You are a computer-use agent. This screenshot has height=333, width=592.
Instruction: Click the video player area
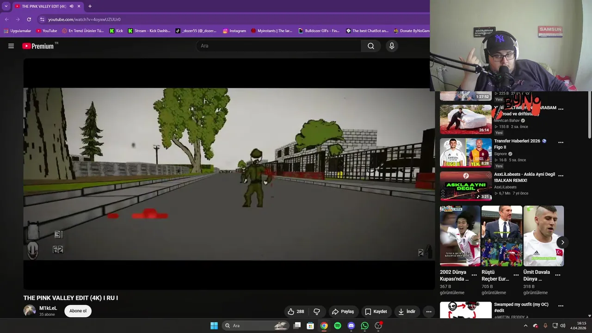click(229, 174)
